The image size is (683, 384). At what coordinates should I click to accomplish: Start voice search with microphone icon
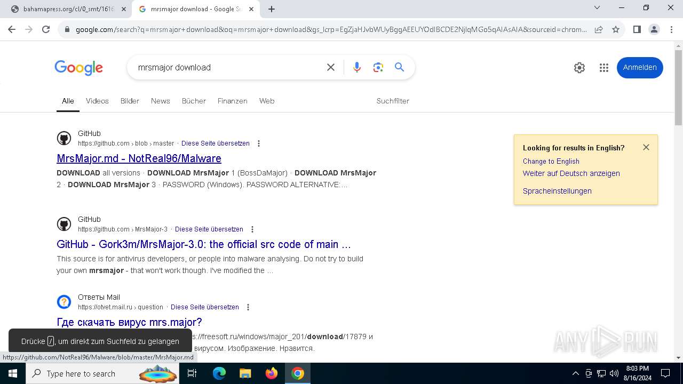click(x=357, y=67)
